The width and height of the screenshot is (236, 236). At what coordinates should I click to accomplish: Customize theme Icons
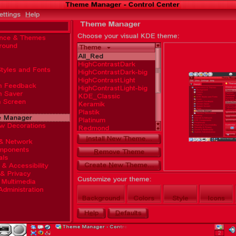tap(216, 194)
